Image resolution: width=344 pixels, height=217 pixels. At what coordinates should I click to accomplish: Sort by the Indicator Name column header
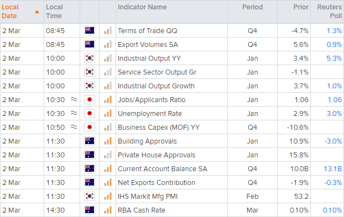[x=142, y=7]
